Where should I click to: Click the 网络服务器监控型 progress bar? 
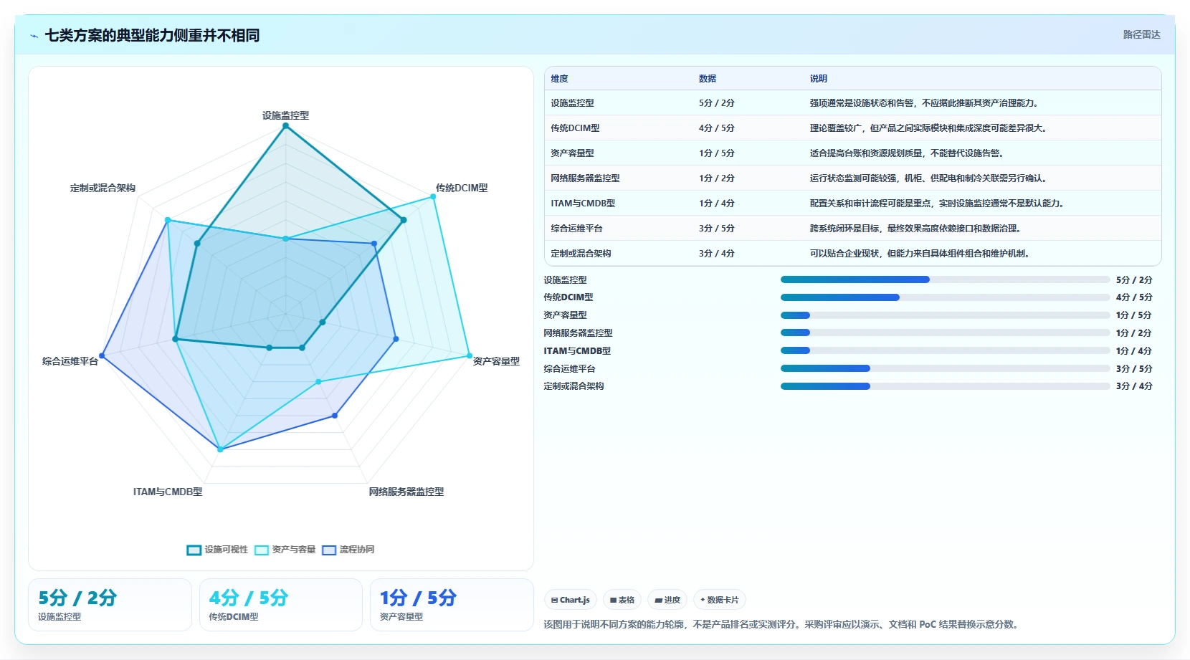(x=945, y=333)
